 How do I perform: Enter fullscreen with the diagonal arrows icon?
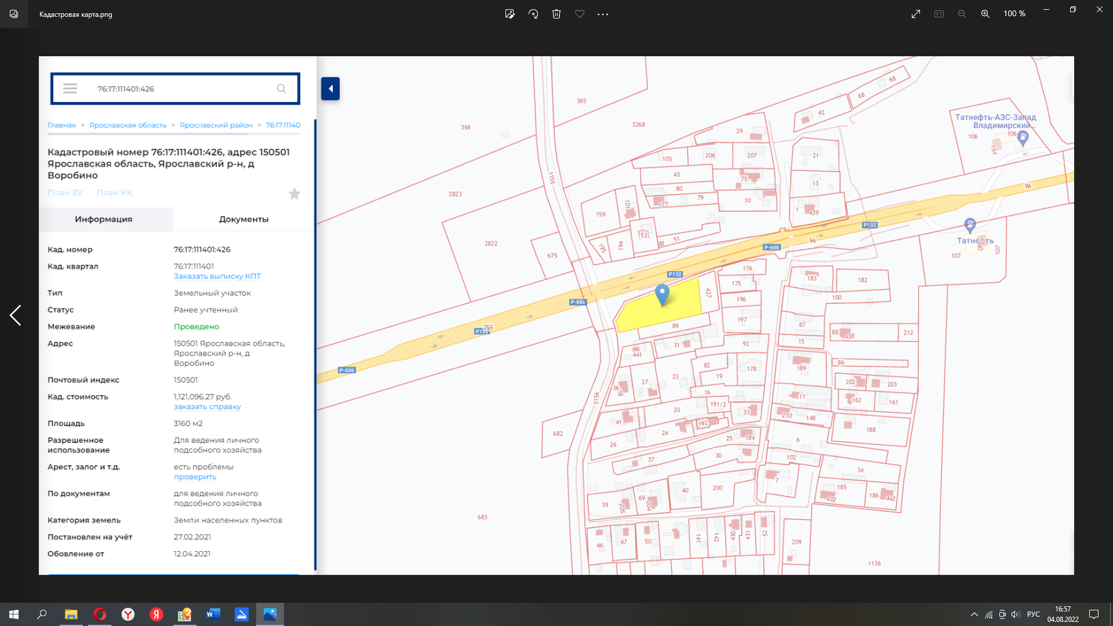(916, 14)
